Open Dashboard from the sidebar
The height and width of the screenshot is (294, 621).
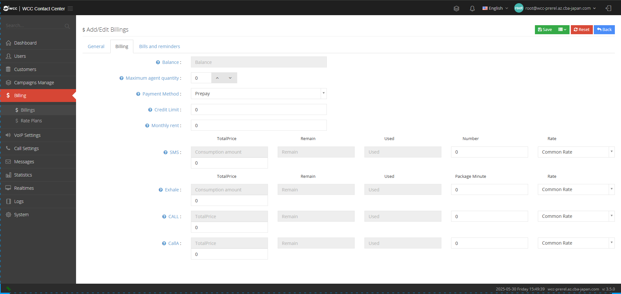point(38,43)
